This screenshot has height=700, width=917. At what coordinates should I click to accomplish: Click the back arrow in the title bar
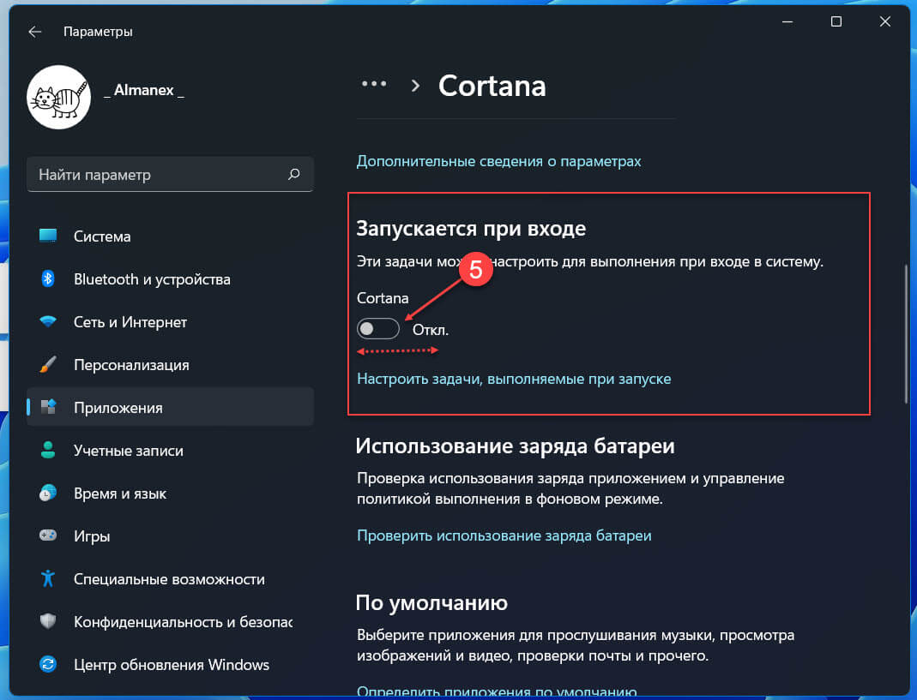pos(35,32)
